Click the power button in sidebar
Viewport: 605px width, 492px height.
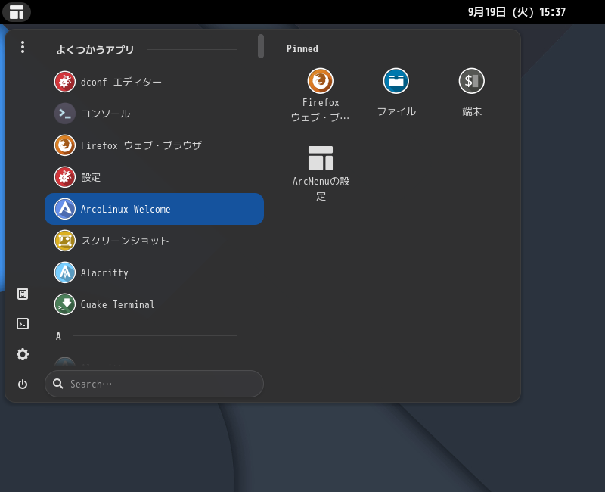coord(23,385)
